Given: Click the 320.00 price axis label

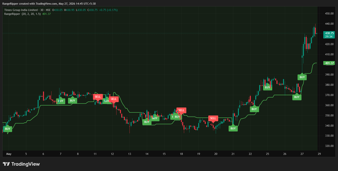Looking at the screenshot, I should [329, 146].
